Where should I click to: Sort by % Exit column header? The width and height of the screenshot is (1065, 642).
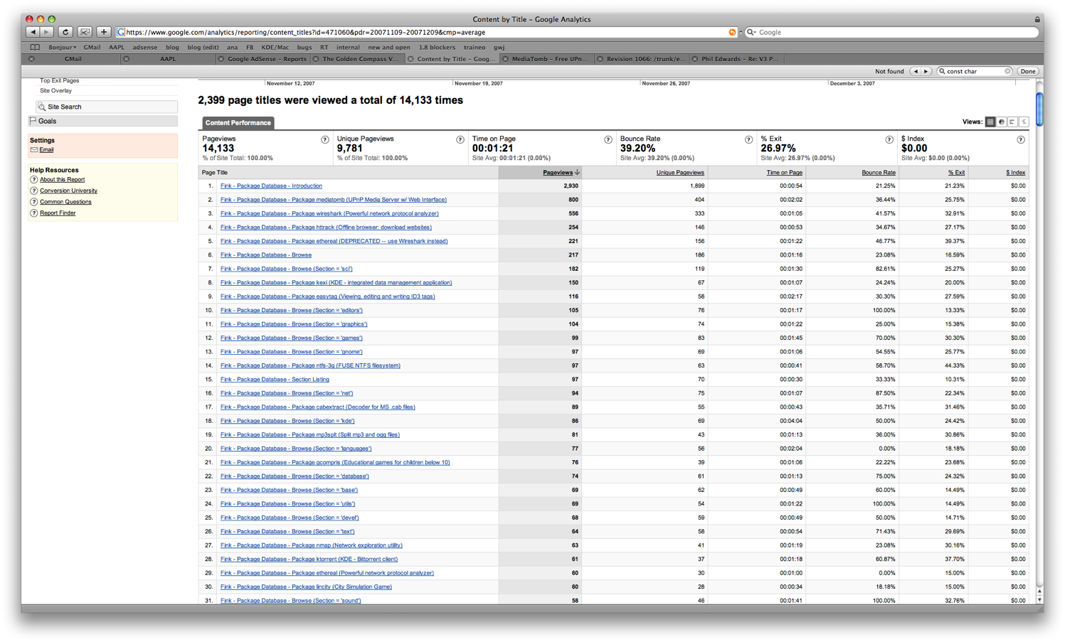(x=956, y=173)
